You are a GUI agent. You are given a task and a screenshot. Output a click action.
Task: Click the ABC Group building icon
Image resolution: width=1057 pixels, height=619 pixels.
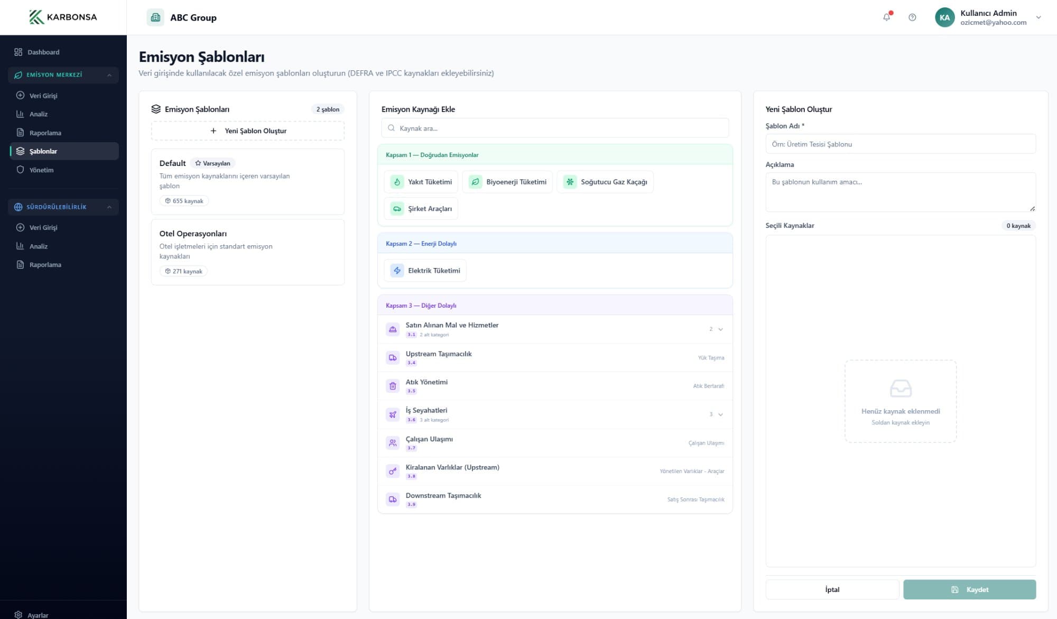[x=155, y=17]
